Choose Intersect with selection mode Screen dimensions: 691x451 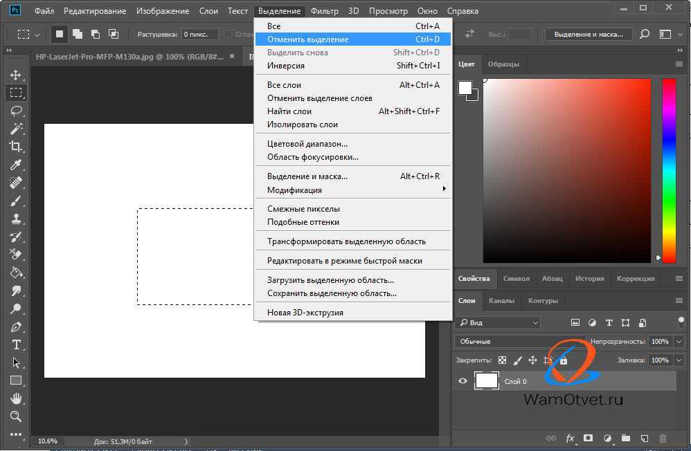(x=114, y=34)
